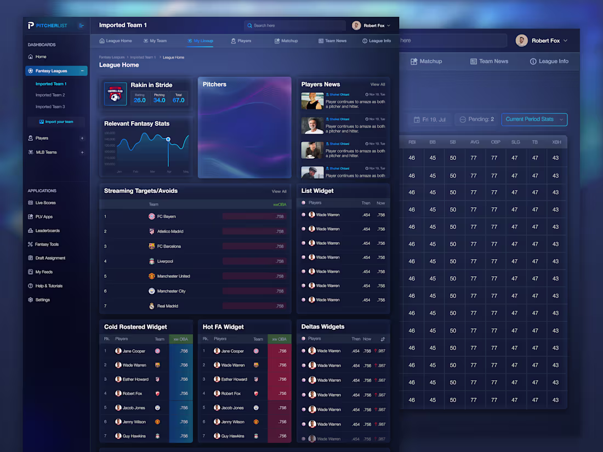This screenshot has width=603, height=452.
Task: Sort by xwOBA in Cold Rostered Widget
Action: 181,339
